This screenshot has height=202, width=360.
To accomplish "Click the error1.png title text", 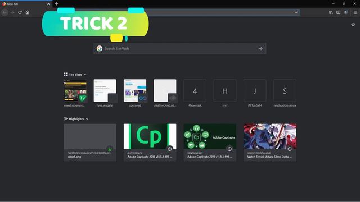I will coord(74,157).
